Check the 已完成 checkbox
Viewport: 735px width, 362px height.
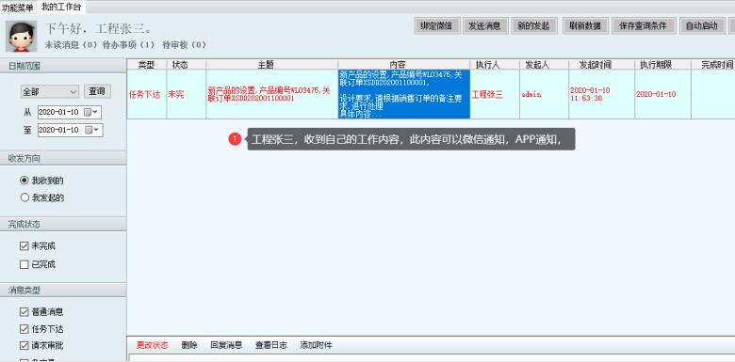pos(24,265)
